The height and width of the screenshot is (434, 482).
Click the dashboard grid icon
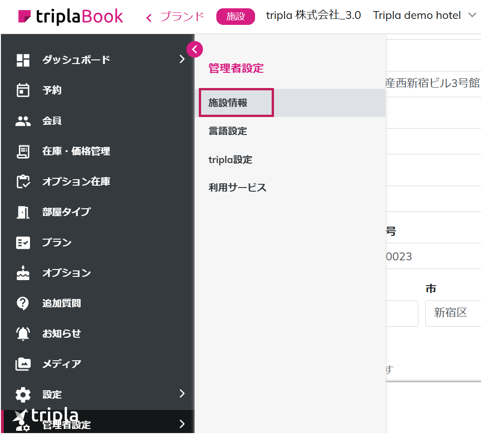[23, 60]
